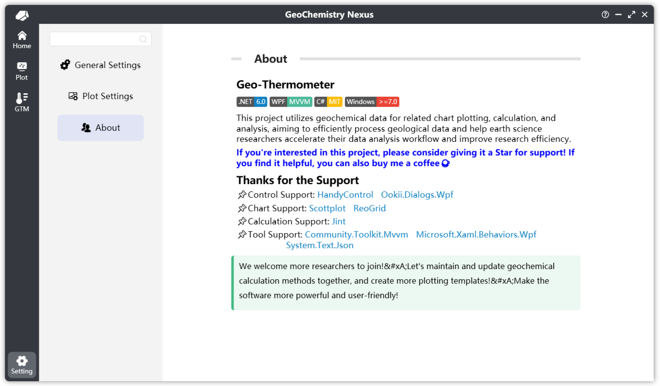Select the About menu item

101,128
